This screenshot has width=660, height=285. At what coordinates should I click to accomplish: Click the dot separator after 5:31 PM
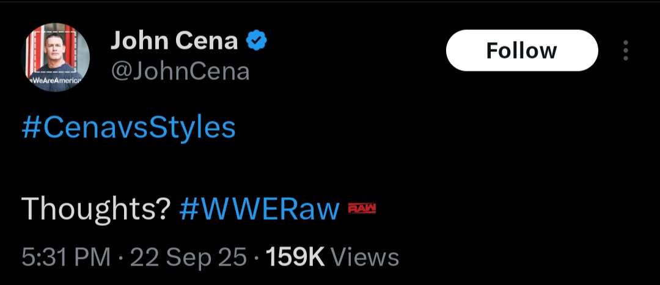tap(122, 257)
